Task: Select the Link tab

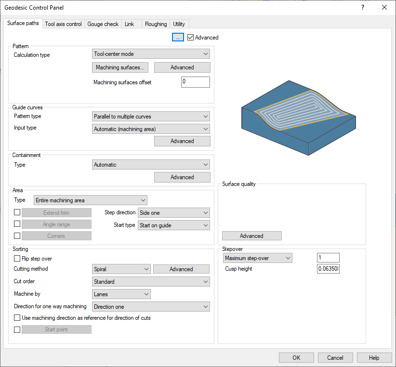Action: (129, 24)
